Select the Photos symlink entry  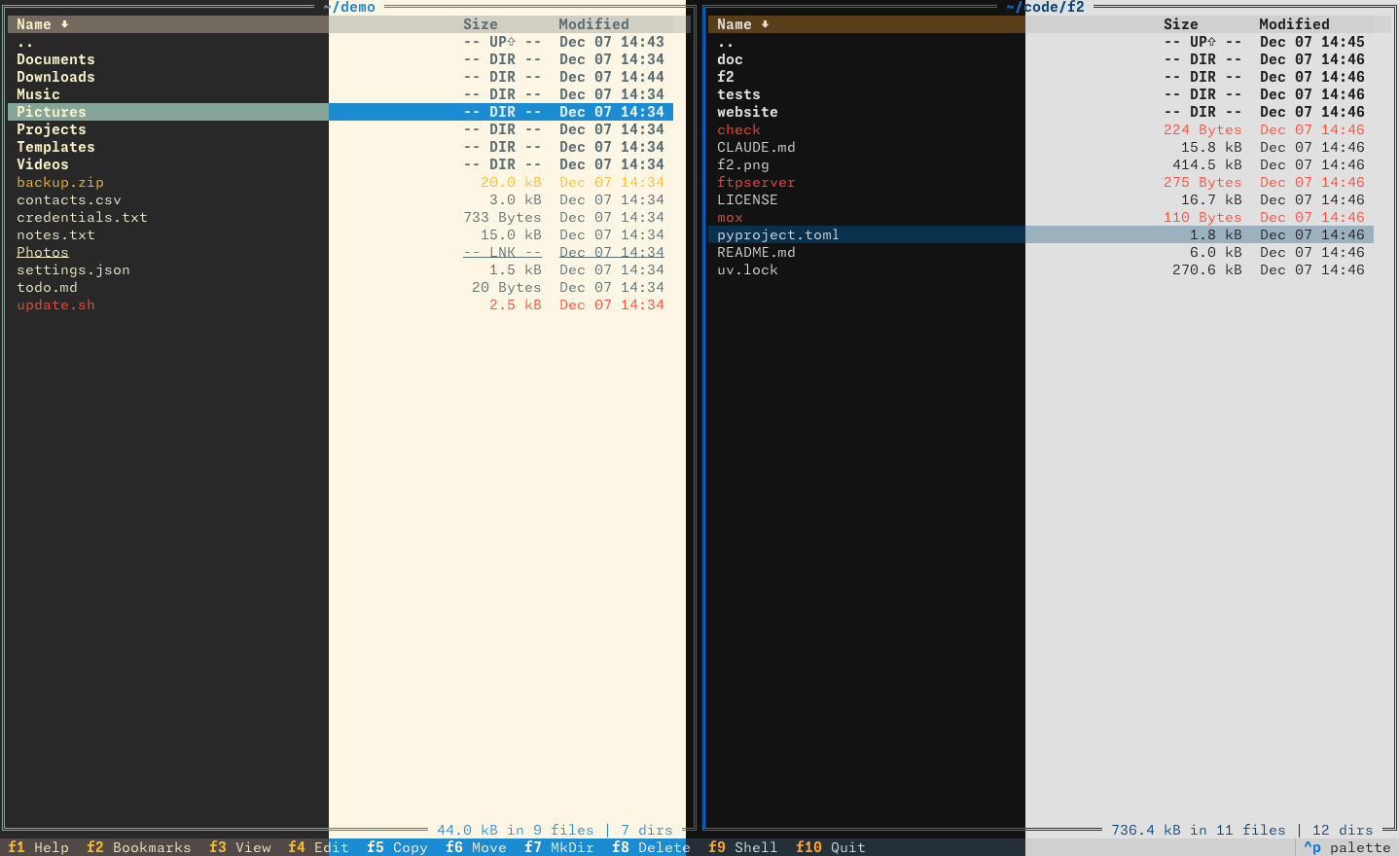pos(43,252)
